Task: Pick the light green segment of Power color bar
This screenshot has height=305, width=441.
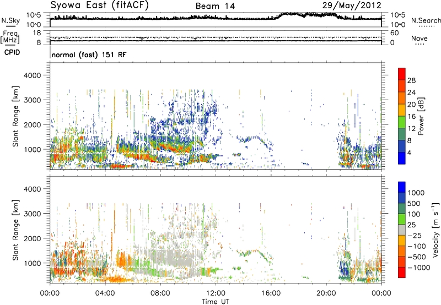Action: click(402, 122)
